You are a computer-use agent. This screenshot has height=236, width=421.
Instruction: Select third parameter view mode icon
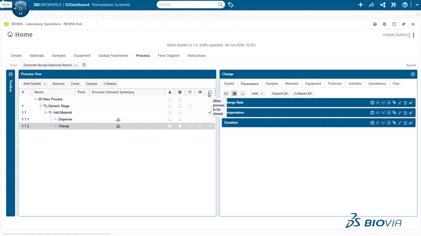point(243,94)
